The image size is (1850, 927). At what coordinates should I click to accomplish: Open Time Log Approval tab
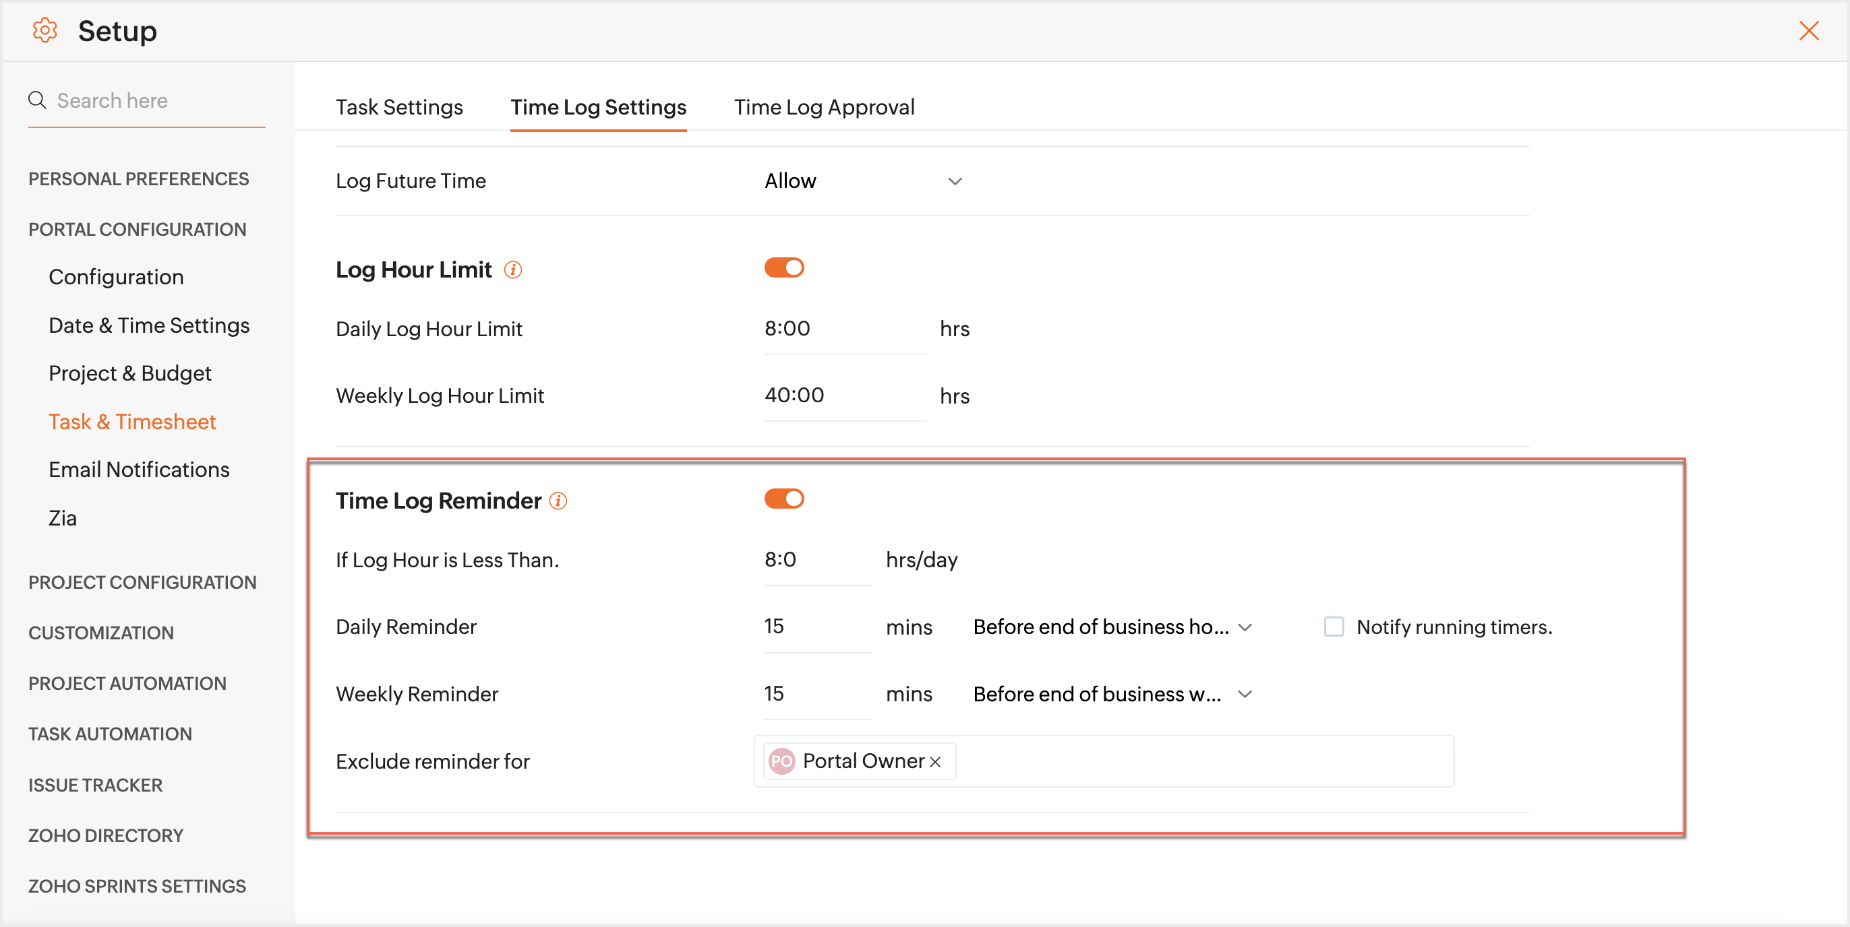pyautogui.click(x=824, y=108)
